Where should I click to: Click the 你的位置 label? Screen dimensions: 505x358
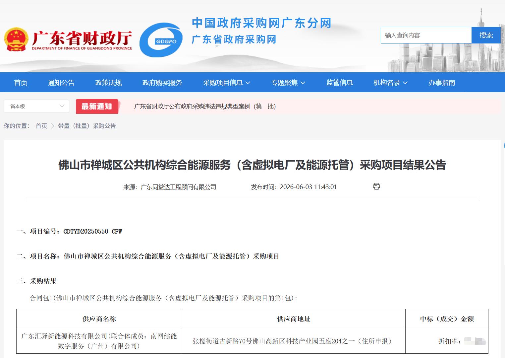pyautogui.click(x=16, y=126)
